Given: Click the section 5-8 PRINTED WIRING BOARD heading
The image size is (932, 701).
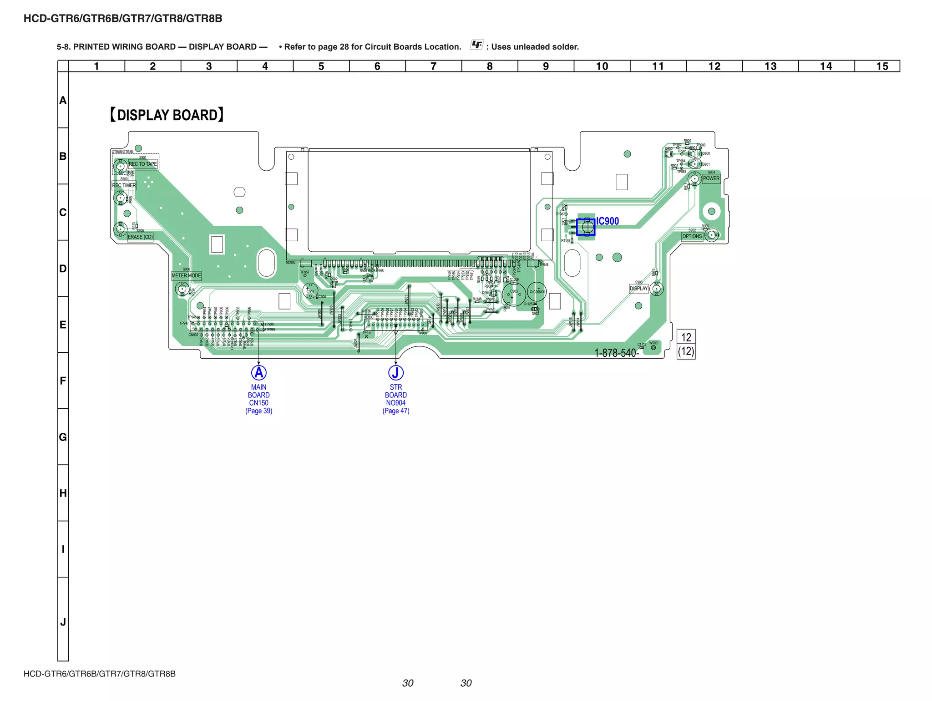Looking at the screenshot, I should 162,46.
